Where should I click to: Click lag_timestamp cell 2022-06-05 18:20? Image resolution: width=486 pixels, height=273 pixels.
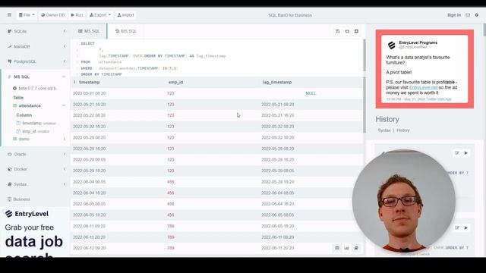click(278, 226)
